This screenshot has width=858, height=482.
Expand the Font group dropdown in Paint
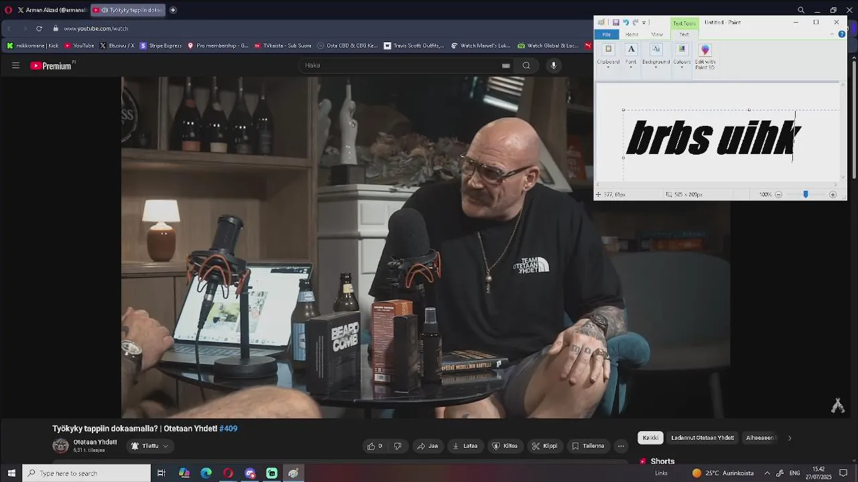pos(631,56)
